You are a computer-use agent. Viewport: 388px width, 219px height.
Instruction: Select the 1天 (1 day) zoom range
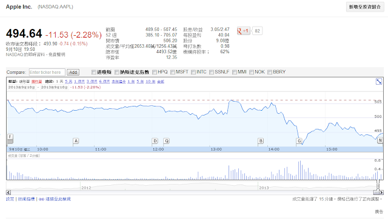[x=59, y=82]
